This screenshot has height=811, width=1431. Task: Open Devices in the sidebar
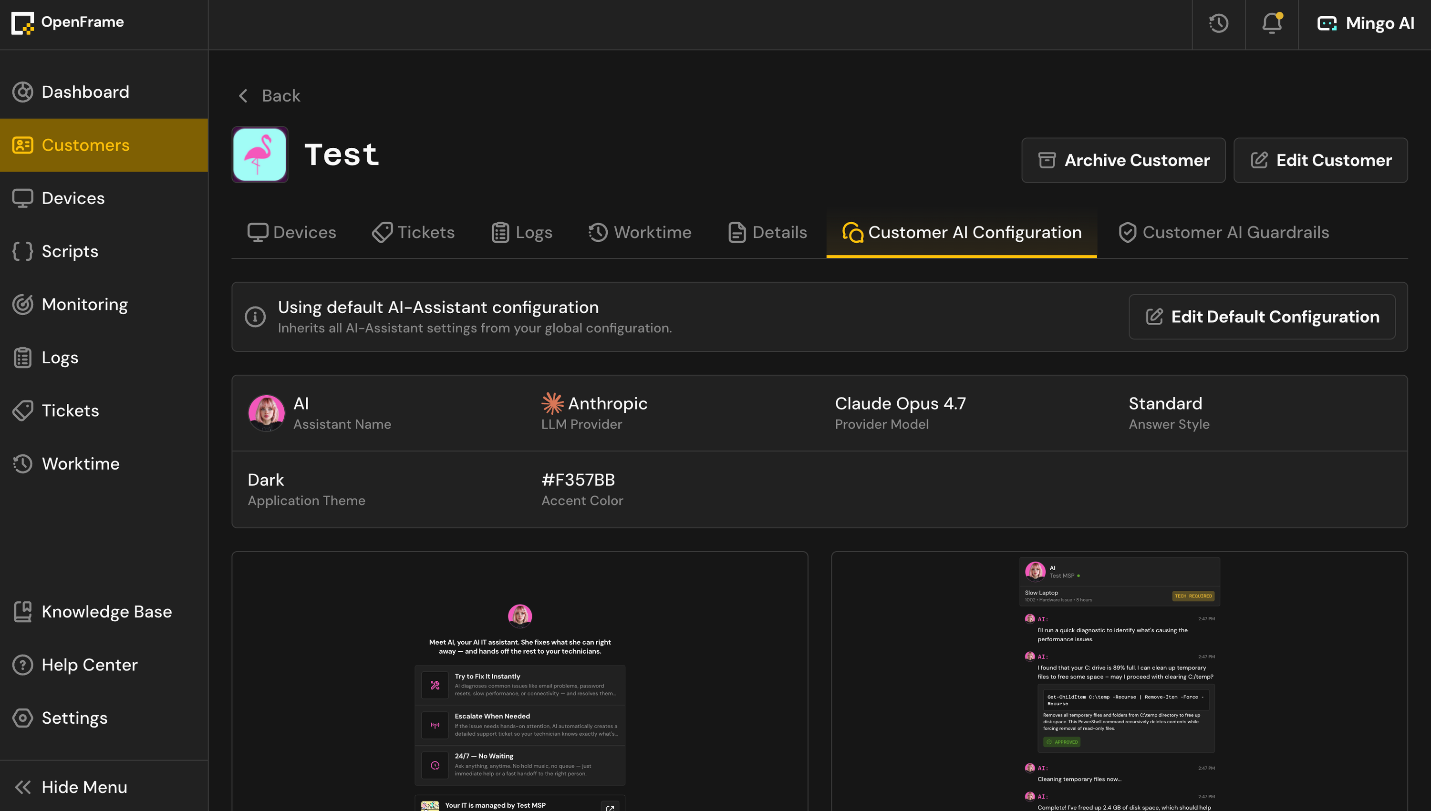point(104,198)
